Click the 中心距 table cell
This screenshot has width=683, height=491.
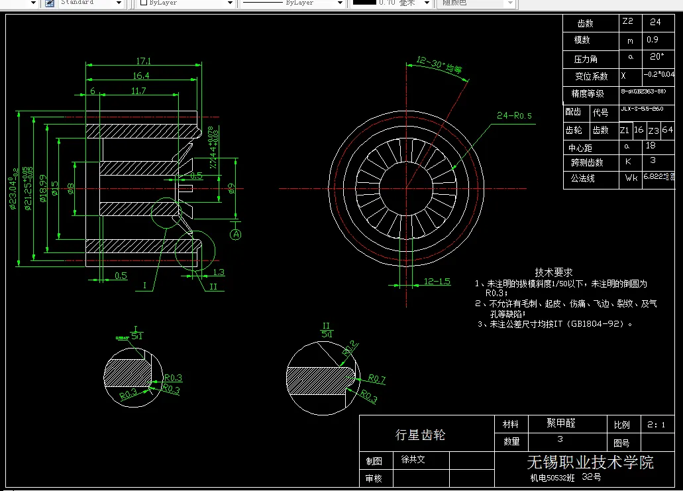(591, 148)
